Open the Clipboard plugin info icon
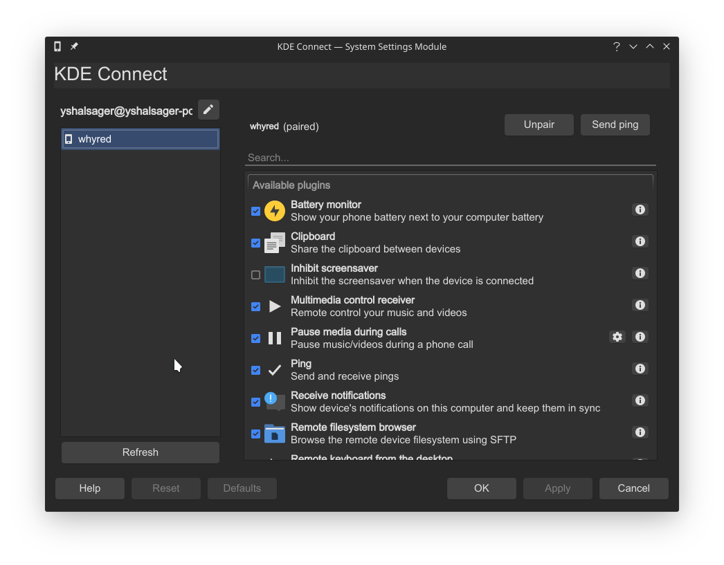This screenshot has height=565, width=724. coord(640,241)
